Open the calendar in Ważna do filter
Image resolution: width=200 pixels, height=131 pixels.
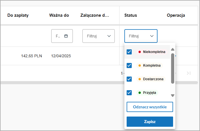click(x=66, y=36)
